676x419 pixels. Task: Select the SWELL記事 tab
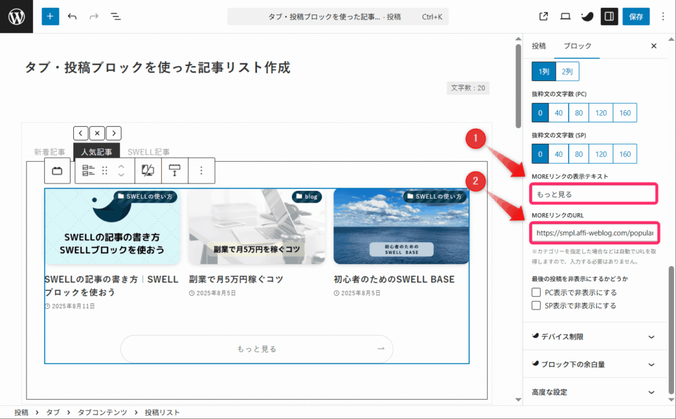pyautogui.click(x=149, y=152)
